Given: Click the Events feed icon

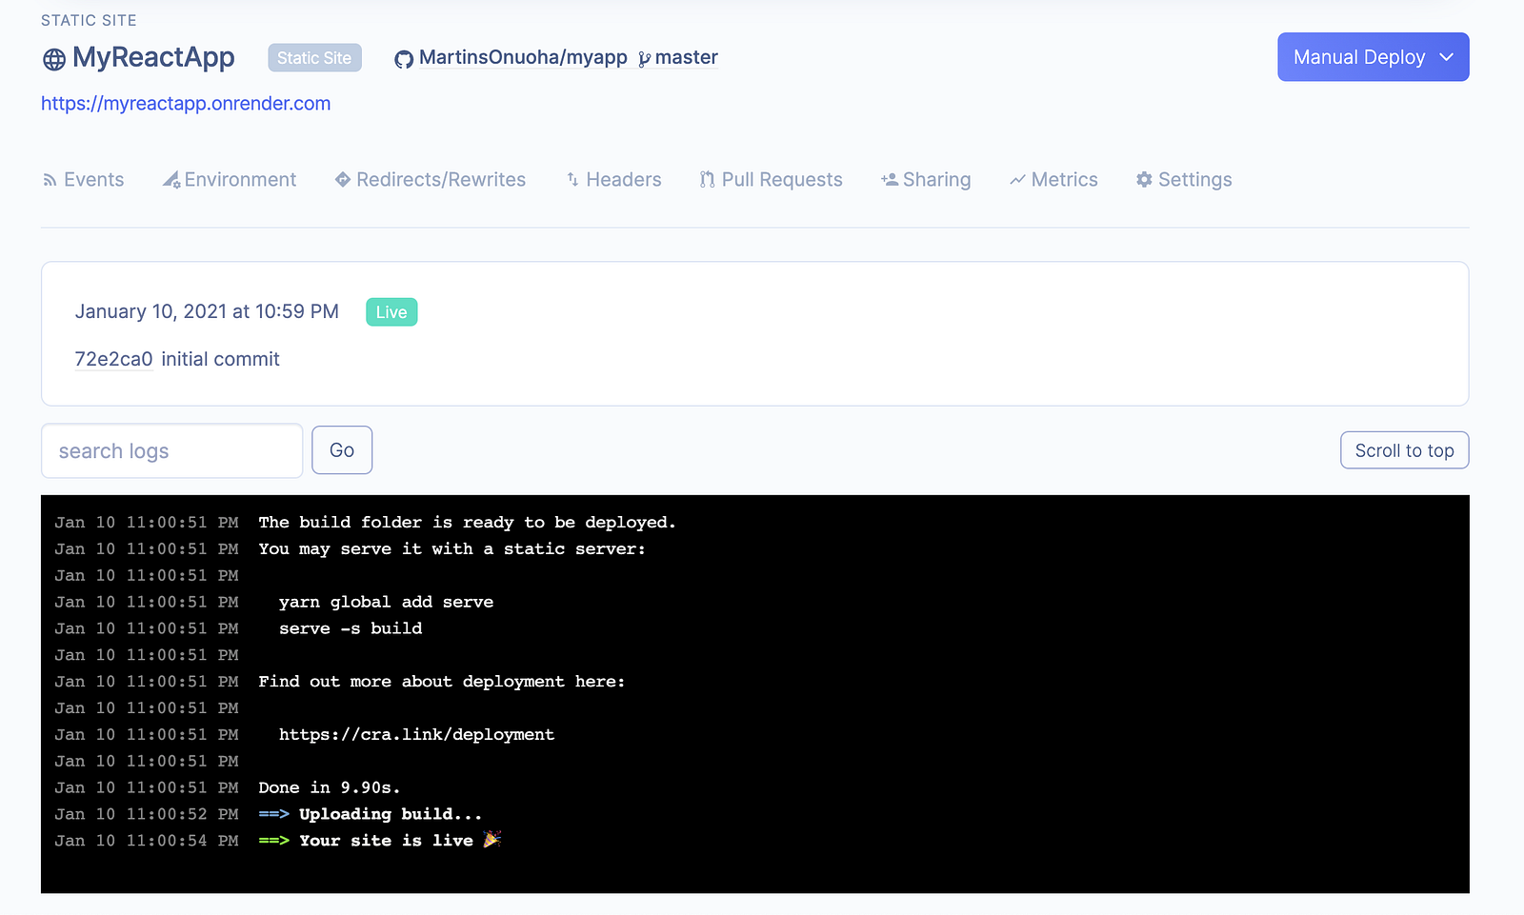Looking at the screenshot, I should tap(50, 180).
